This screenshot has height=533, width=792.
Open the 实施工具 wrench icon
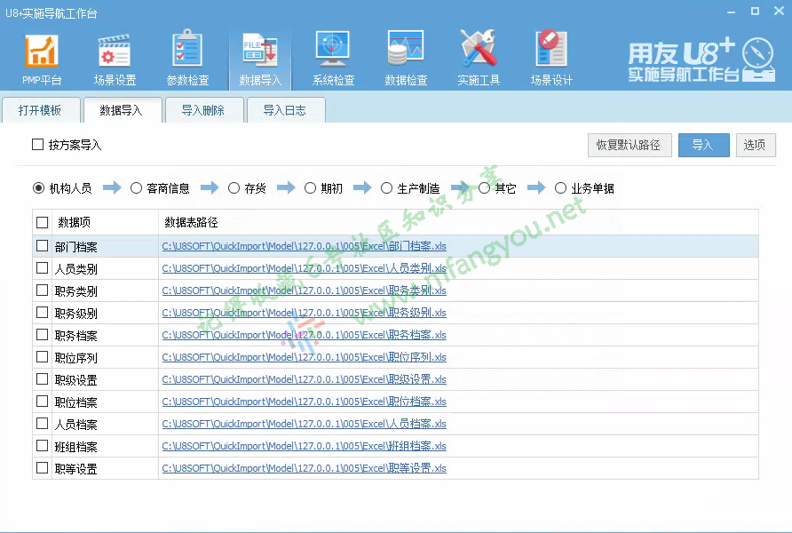click(479, 52)
